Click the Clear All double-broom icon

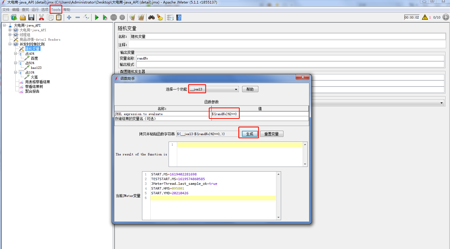tap(141, 17)
